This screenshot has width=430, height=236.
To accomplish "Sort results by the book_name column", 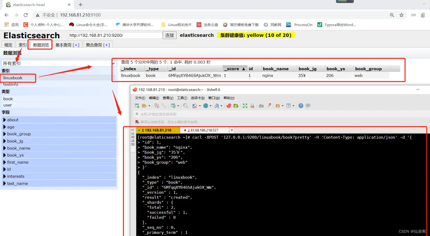I will click(x=279, y=69).
